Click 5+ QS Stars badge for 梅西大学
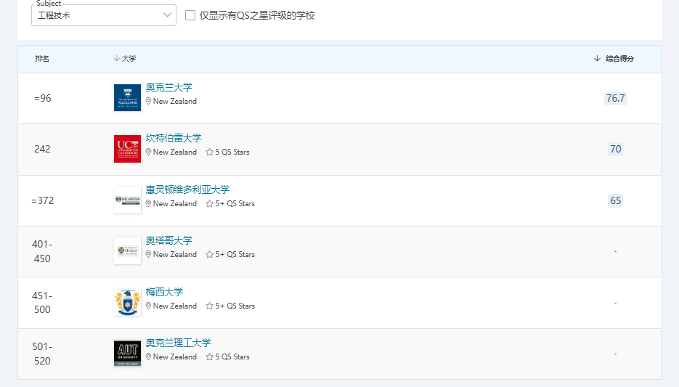The width and height of the screenshot is (679, 387). pyautogui.click(x=230, y=306)
